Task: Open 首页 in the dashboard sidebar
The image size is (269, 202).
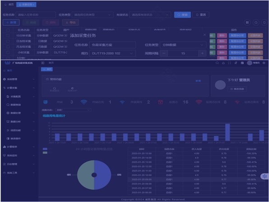Action: [8, 71]
